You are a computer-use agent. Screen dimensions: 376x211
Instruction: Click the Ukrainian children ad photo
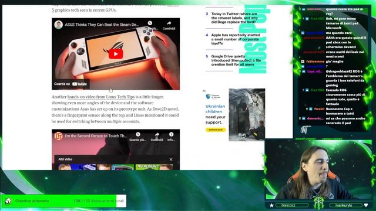click(x=247, y=115)
